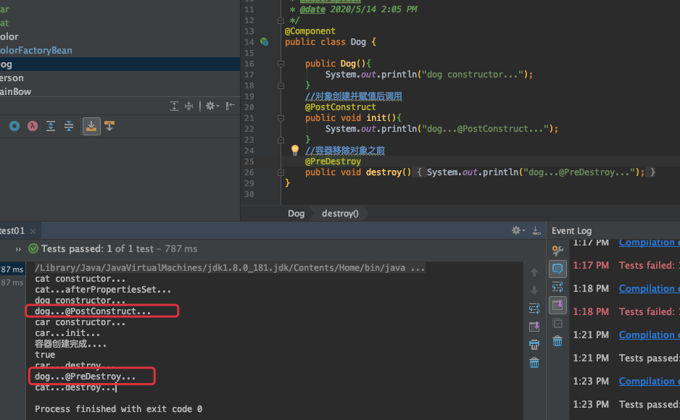Screen dimensions: 680x420
Task: Toggle Event Log balloon notifications button
Action: (557, 269)
